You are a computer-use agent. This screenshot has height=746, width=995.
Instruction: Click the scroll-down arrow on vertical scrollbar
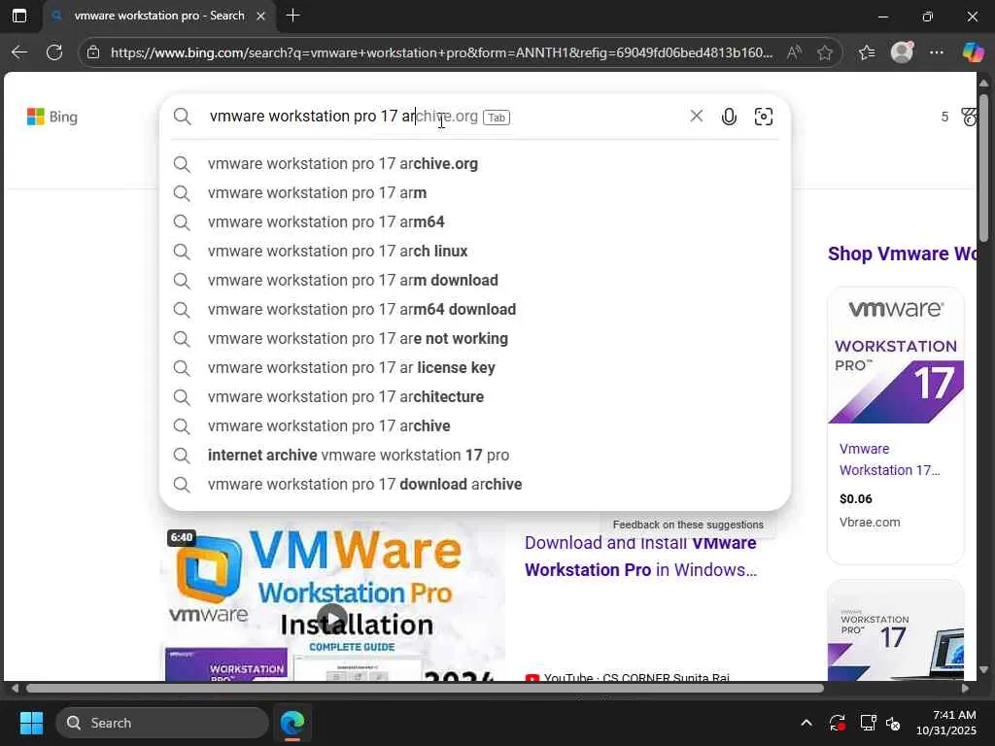(x=983, y=669)
